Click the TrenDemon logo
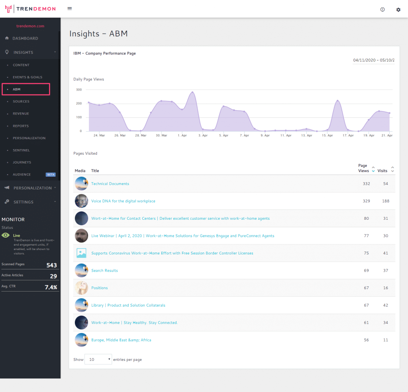 30,9
